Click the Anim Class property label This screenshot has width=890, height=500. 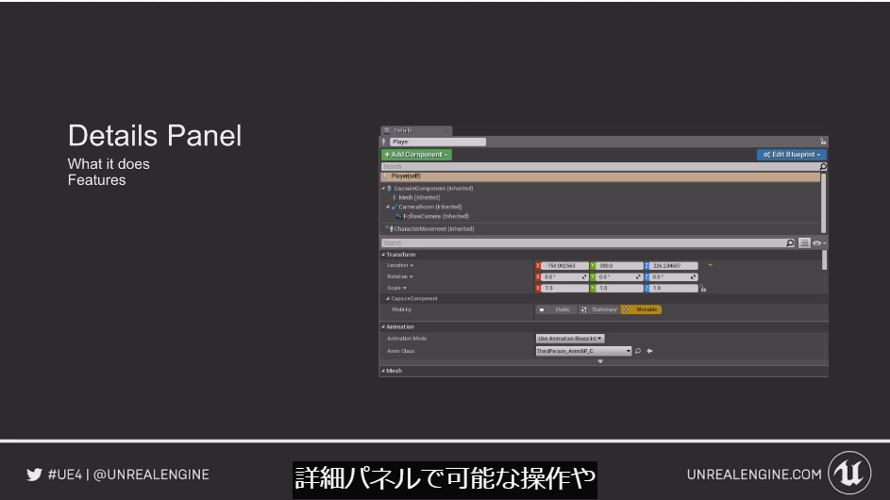coord(401,351)
